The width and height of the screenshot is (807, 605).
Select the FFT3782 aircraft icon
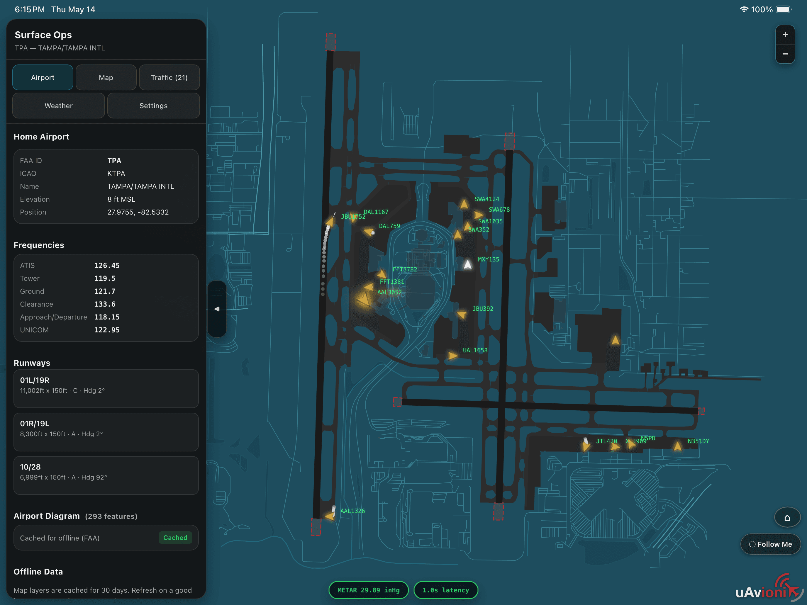point(382,274)
